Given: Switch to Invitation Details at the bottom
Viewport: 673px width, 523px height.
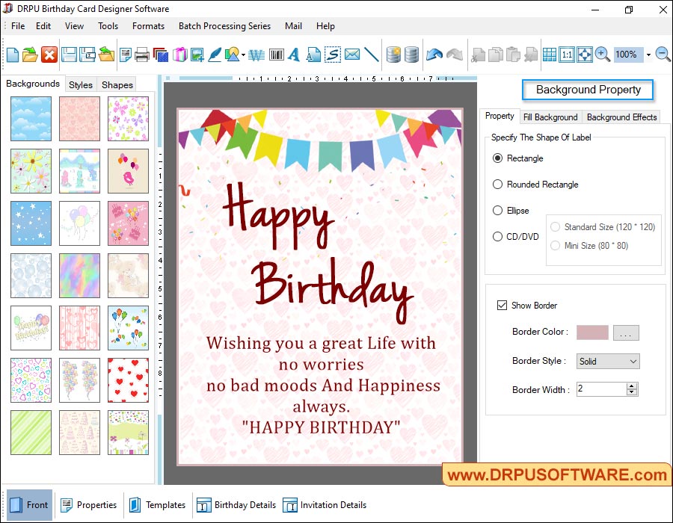Looking at the screenshot, I should point(325,504).
